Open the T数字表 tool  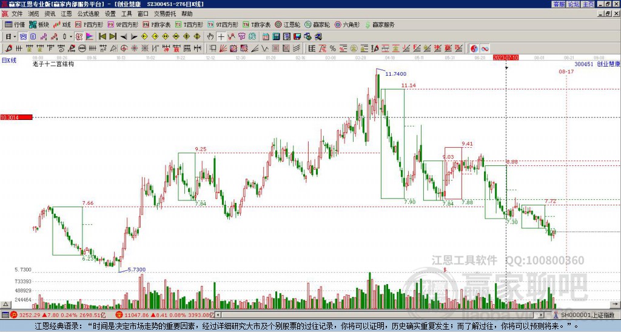click(257, 24)
